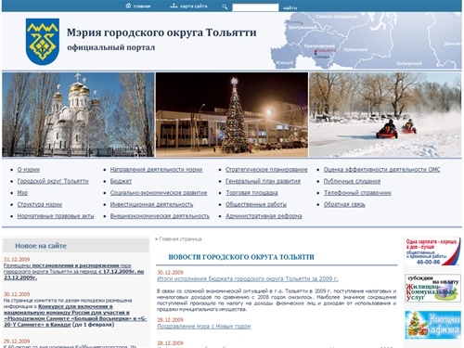
Task: Open 'Телефонный справочник' link
Action: [357, 193]
